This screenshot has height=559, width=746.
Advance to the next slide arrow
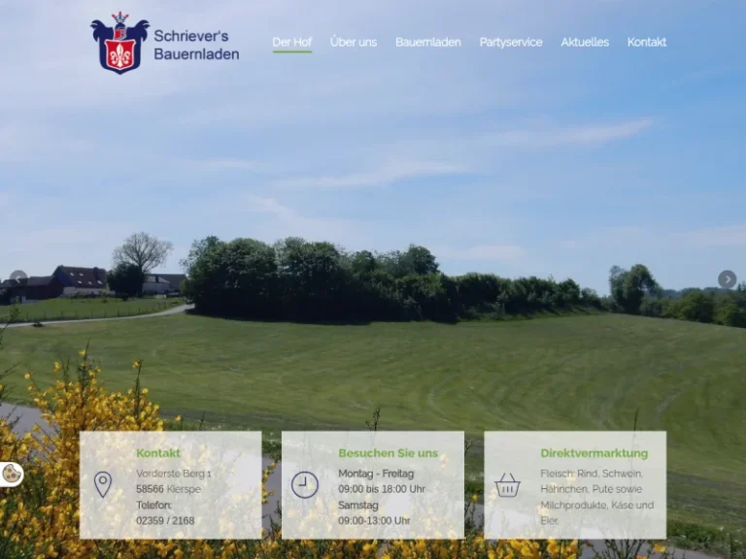(727, 279)
